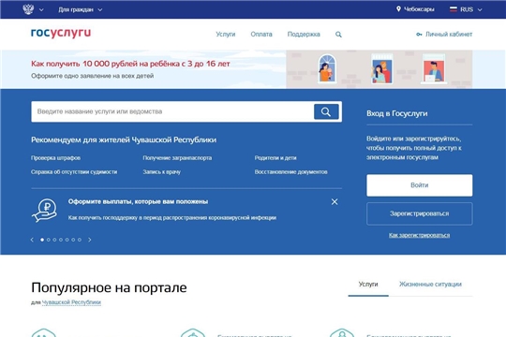Close the payments notice with the X
The height and width of the screenshot is (337, 506).
click(x=335, y=202)
